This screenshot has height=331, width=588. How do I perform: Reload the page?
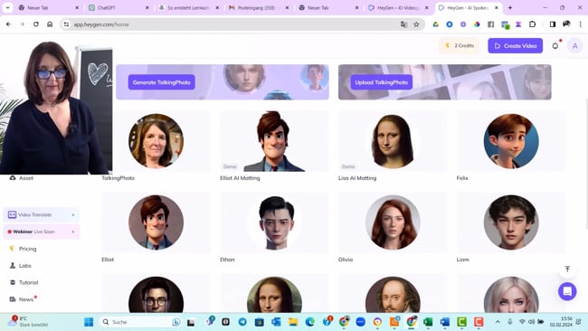click(x=36, y=24)
